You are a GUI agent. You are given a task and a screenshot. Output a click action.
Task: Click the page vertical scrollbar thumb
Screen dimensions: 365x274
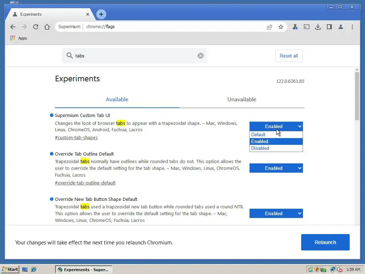(x=357, y=96)
